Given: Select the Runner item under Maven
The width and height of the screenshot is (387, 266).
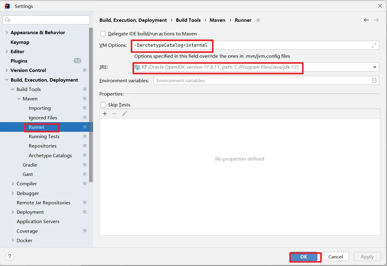Looking at the screenshot, I should [37, 127].
